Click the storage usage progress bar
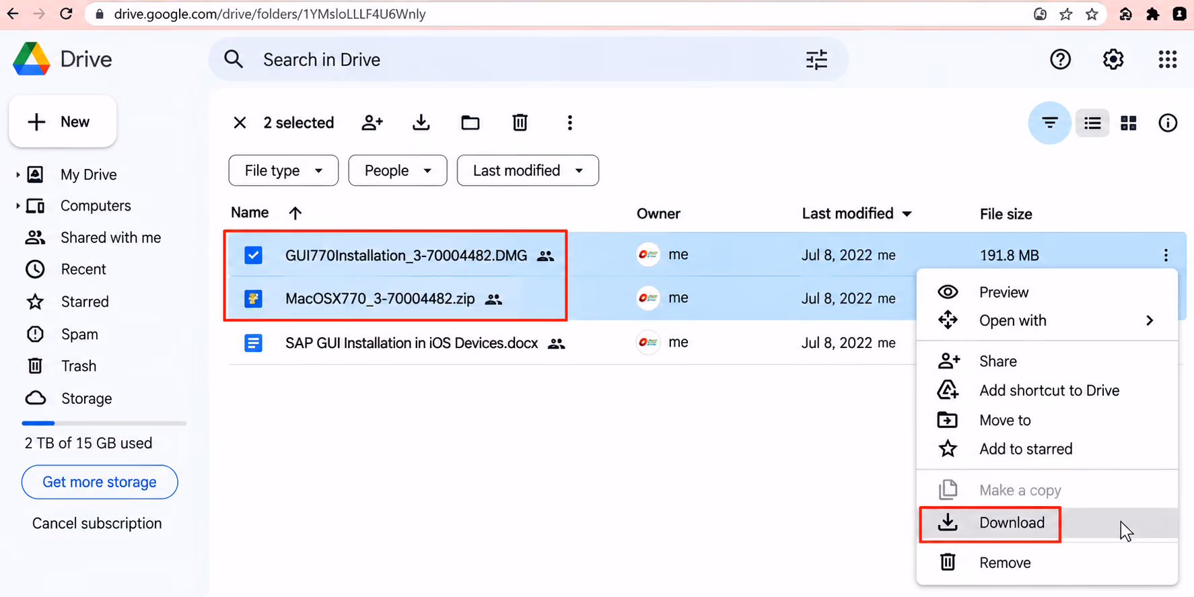The width and height of the screenshot is (1194, 597). 104,423
